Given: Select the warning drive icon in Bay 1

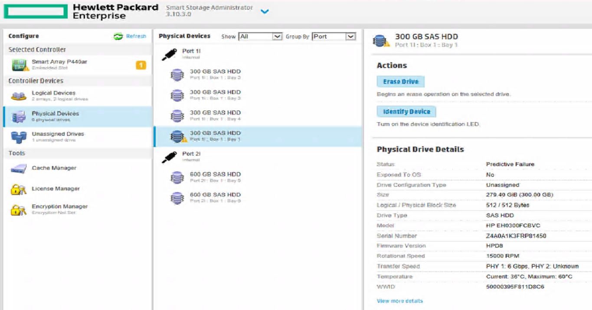Looking at the screenshot, I should tap(178, 137).
